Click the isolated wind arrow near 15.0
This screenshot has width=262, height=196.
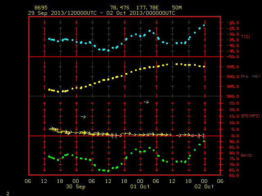click(x=83, y=117)
